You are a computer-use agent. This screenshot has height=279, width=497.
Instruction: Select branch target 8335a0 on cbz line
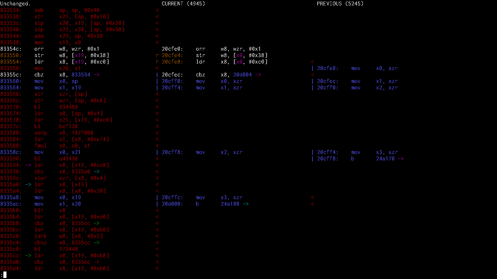point(81,172)
